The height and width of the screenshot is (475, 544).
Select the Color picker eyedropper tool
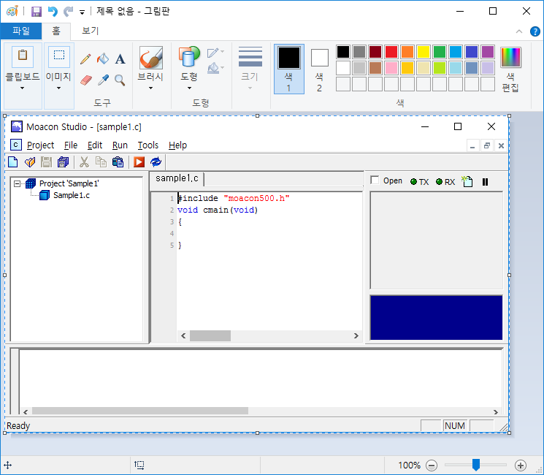pos(103,80)
